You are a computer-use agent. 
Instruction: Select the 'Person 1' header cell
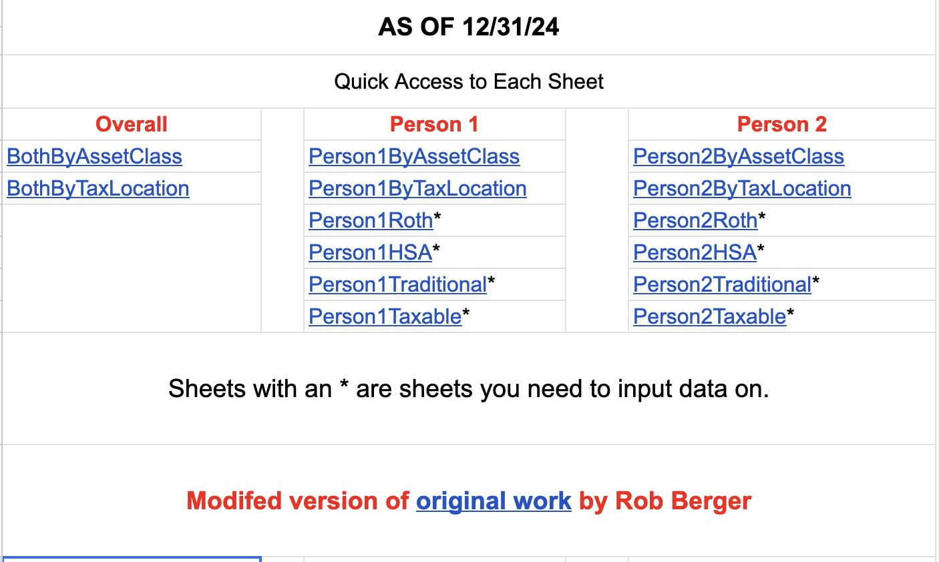tap(434, 124)
